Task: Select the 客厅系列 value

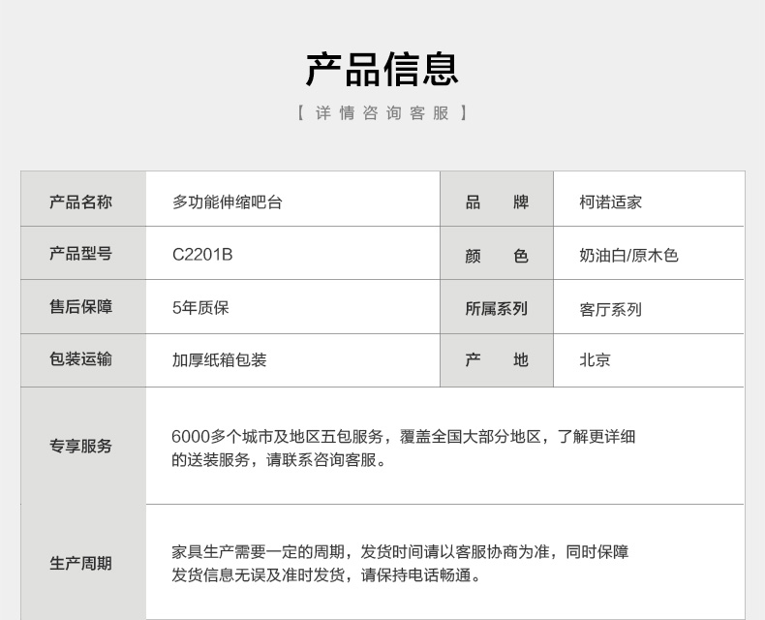Action: point(610,309)
